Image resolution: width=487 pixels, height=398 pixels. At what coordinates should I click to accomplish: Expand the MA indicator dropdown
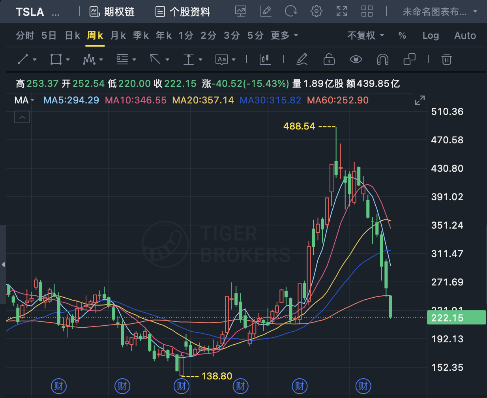click(x=24, y=100)
